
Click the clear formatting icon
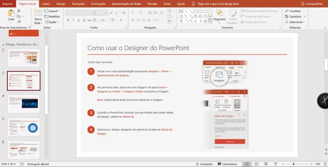tap(124, 13)
